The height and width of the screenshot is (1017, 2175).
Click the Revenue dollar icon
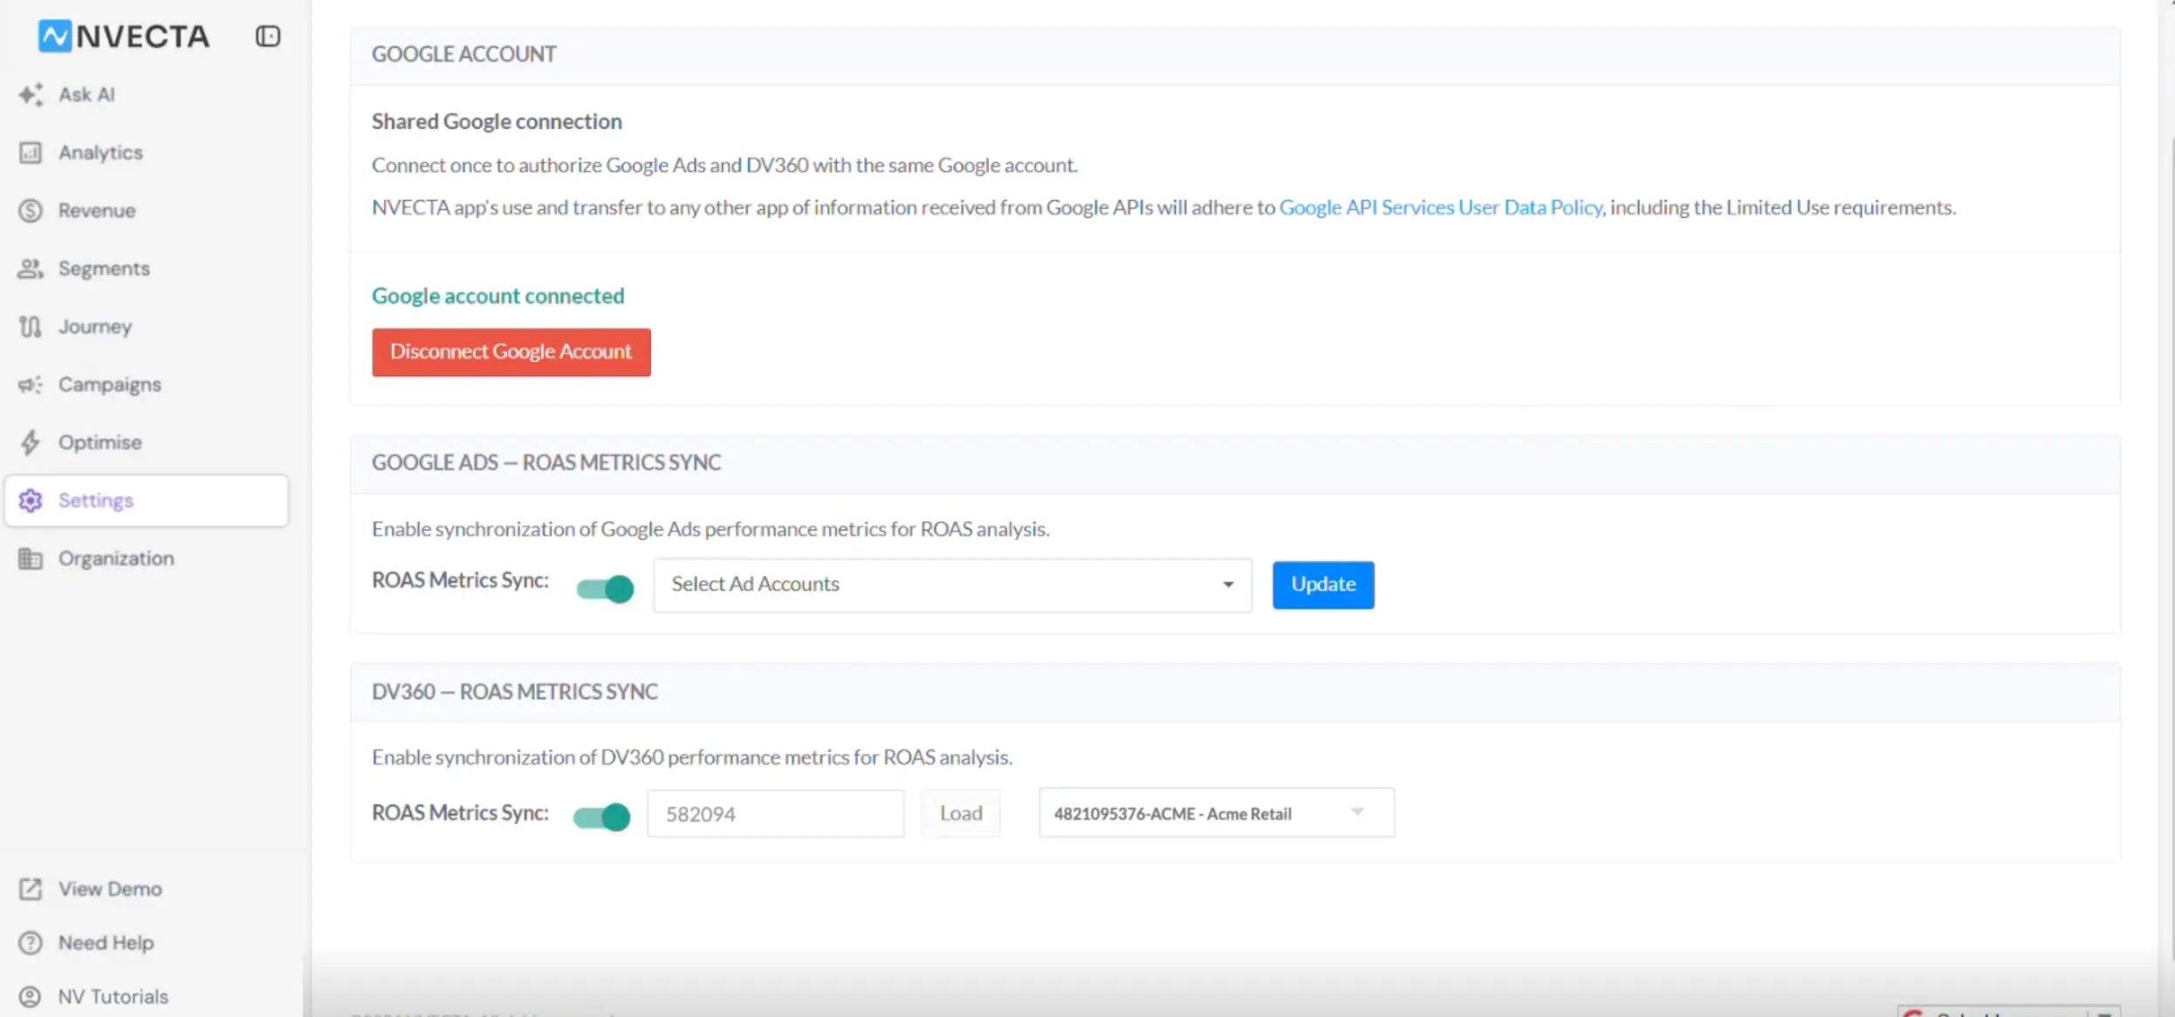tap(31, 210)
